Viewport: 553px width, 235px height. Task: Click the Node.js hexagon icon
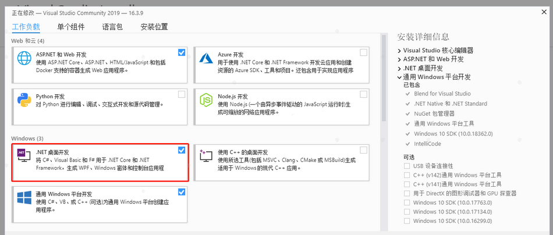[x=206, y=100]
